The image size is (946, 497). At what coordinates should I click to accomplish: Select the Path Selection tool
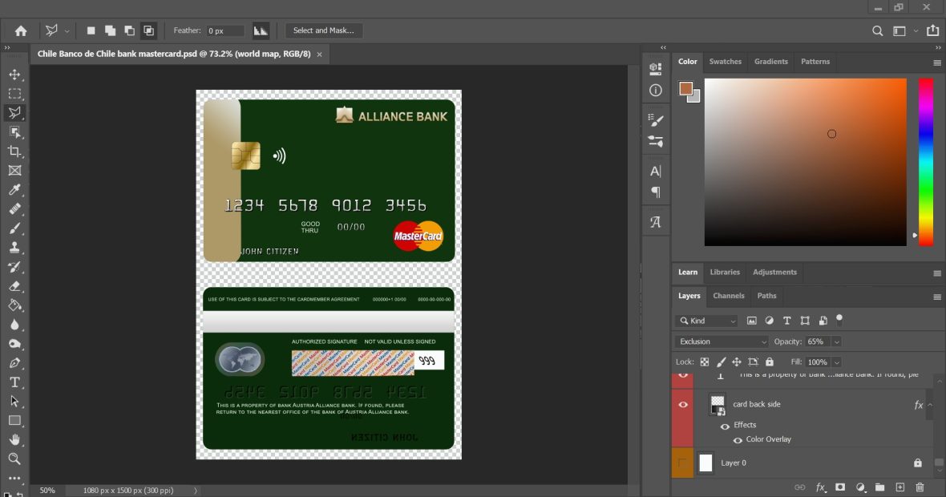pos(14,401)
